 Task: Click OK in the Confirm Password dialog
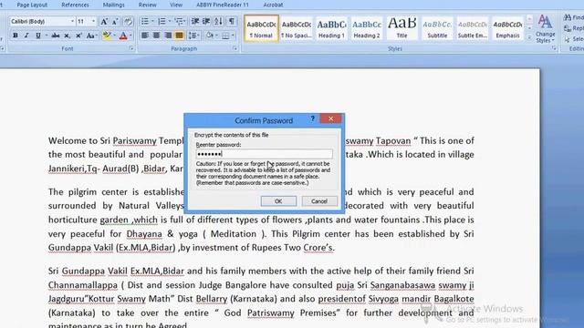278,201
